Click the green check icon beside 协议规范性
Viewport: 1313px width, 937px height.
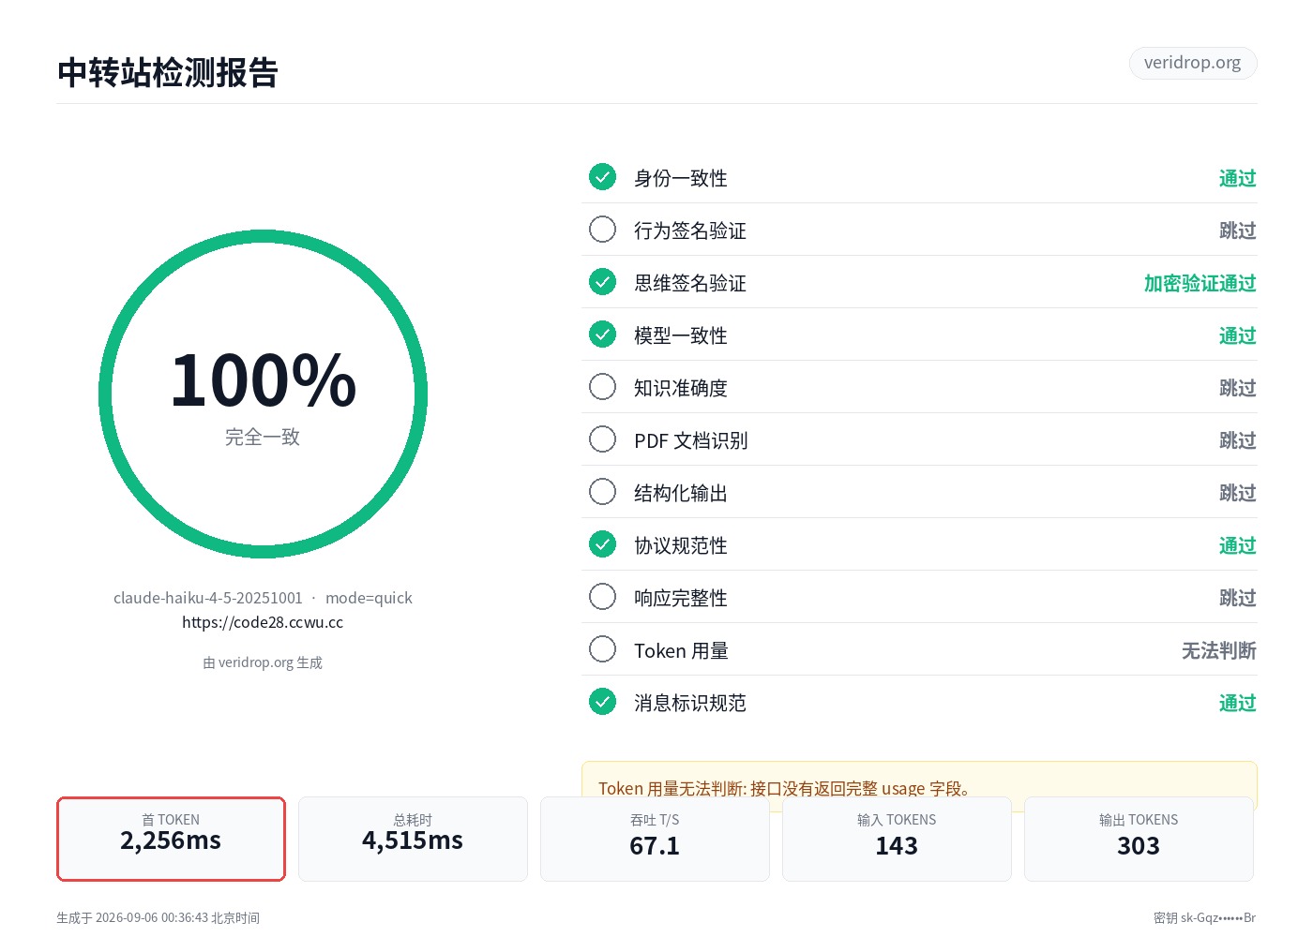[602, 544]
